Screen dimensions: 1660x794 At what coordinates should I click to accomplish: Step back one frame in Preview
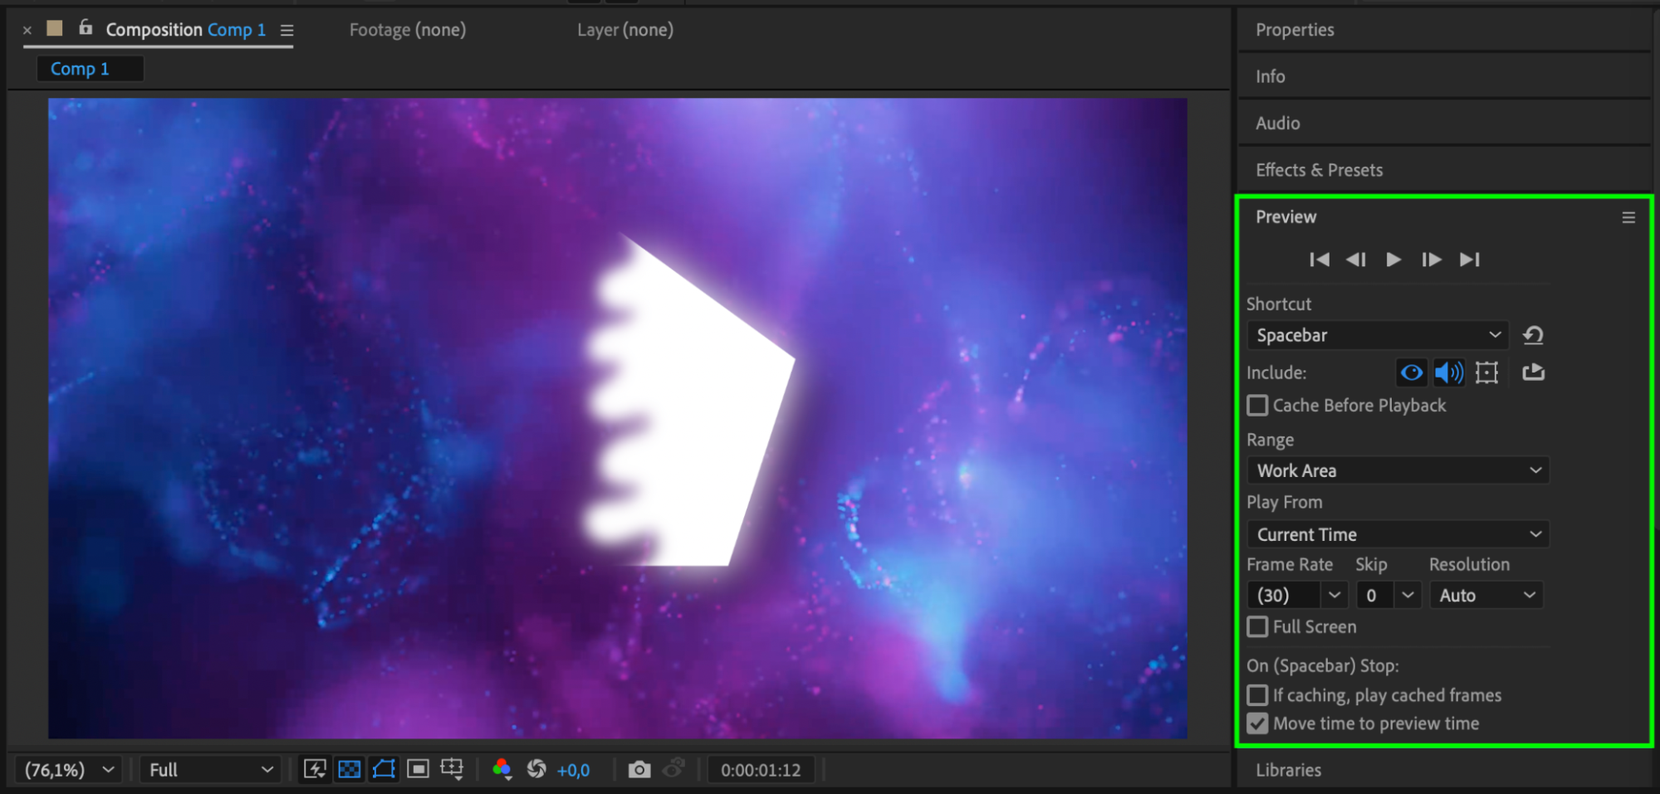[x=1356, y=260]
